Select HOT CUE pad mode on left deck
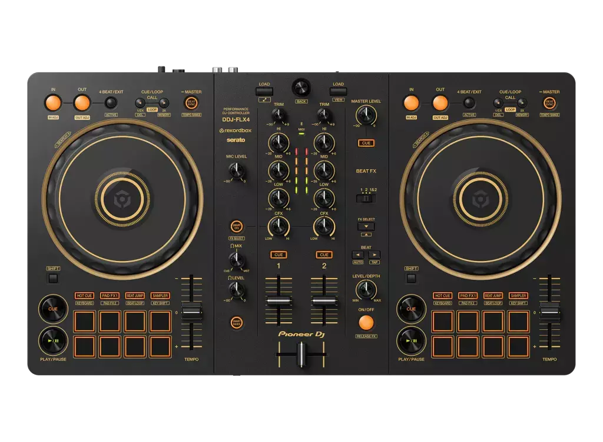Screen dimensions: 603x442 tap(84, 296)
